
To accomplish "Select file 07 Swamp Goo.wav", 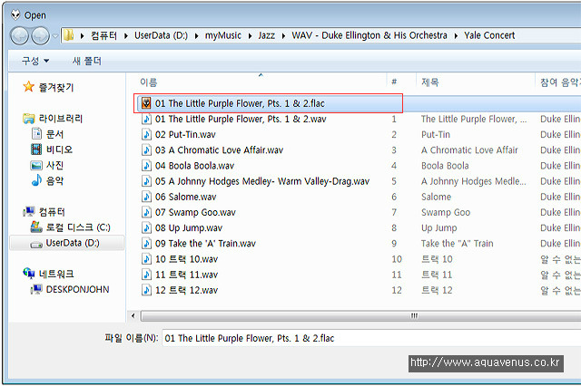I will (x=195, y=212).
